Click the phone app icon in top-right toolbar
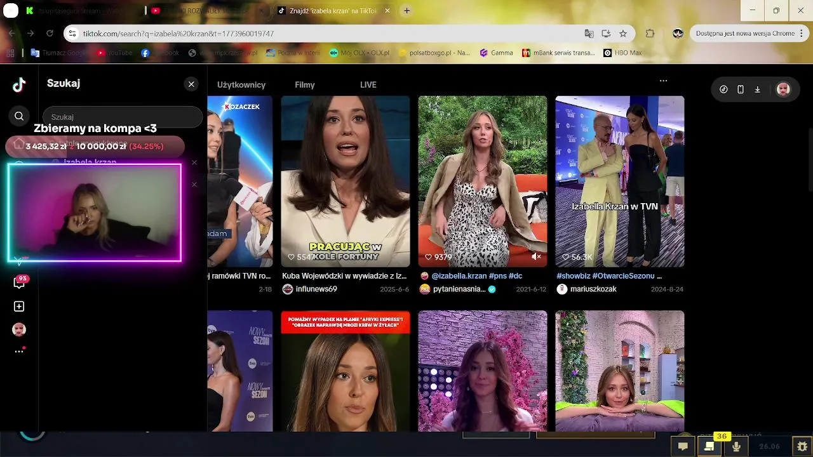Viewport: 813px width, 457px height. tap(741, 89)
